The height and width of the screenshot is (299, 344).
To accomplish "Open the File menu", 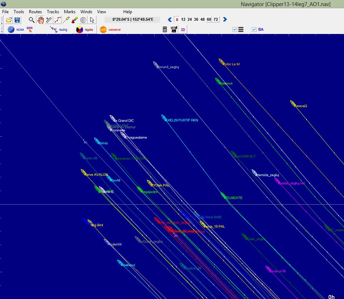I will [5, 12].
